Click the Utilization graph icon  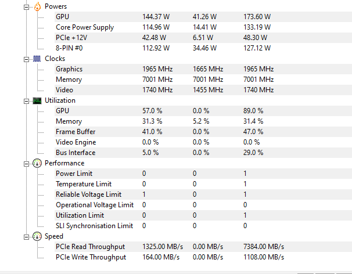click(x=37, y=101)
